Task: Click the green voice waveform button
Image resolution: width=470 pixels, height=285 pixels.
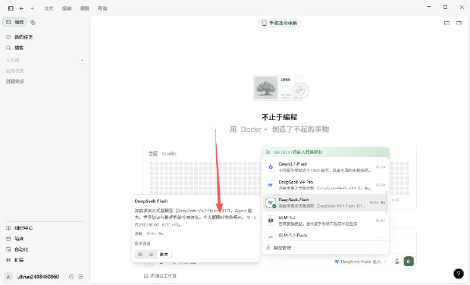Action: [x=409, y=262]
